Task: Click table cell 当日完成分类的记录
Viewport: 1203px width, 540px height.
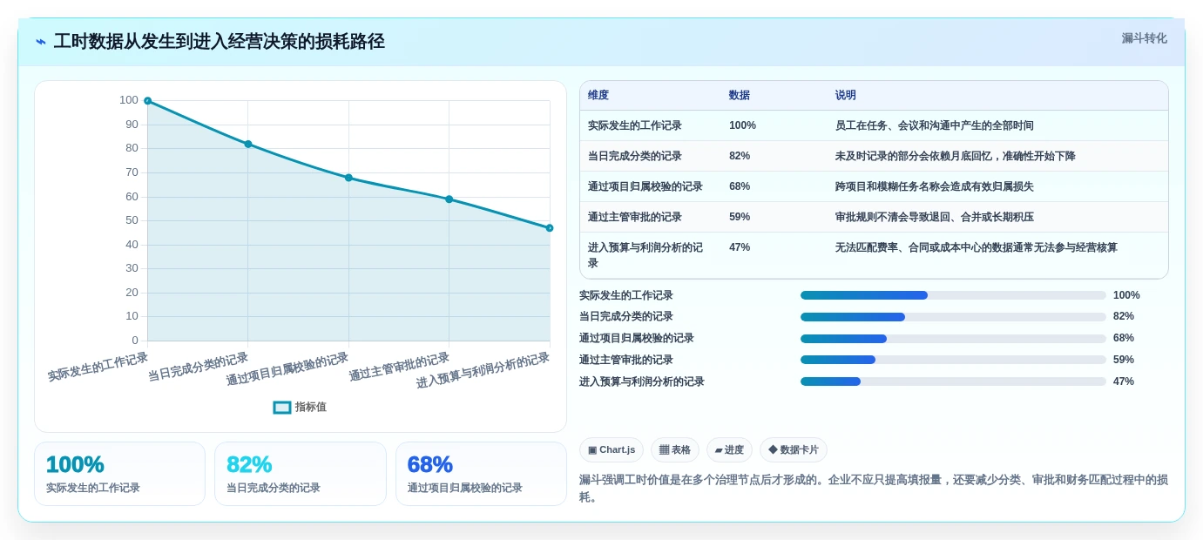Action: click(635, 156)
